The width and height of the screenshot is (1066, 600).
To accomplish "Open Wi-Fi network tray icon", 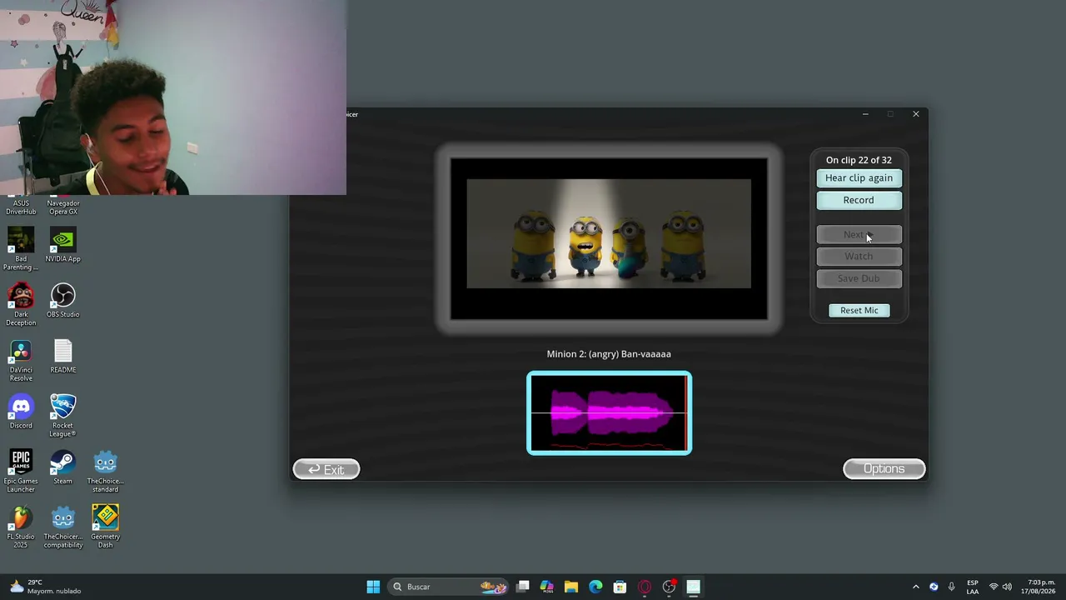I will 993,587.
